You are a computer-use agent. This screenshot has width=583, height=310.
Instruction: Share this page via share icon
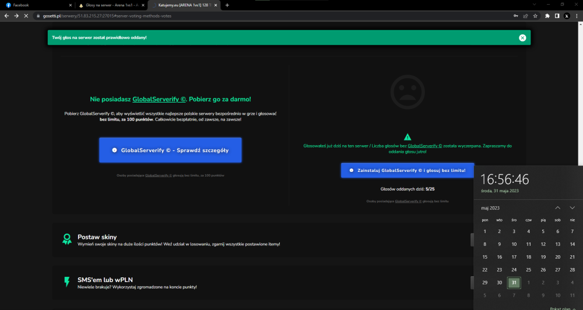(525, 16)
